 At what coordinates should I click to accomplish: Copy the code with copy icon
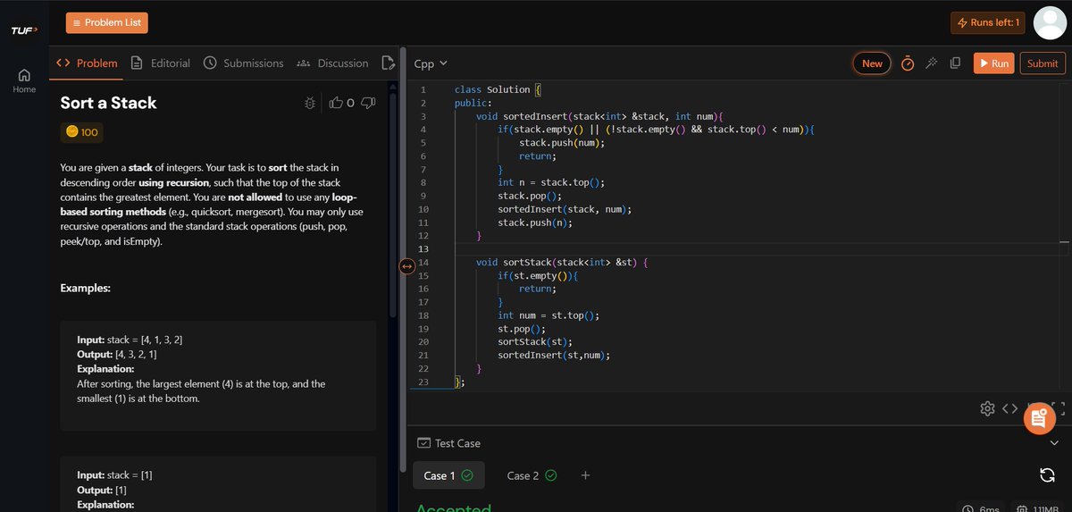[x=955, y=63]
